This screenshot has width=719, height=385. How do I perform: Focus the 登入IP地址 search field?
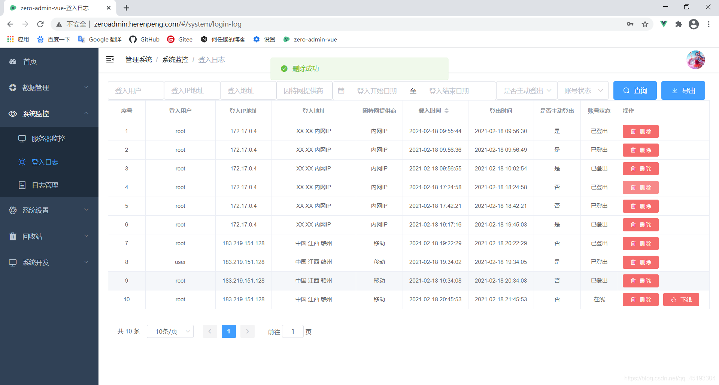192,91
